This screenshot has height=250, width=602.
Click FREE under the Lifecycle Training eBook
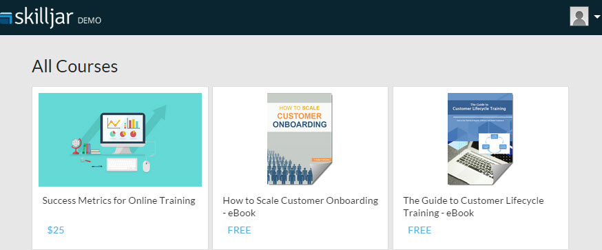click(x=419, y=230)
